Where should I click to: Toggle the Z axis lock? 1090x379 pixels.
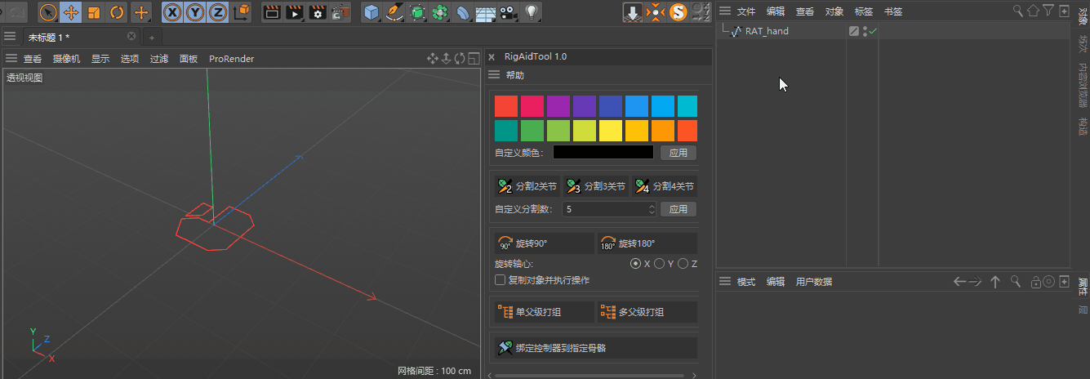tap(218, 12)
